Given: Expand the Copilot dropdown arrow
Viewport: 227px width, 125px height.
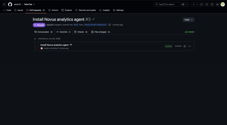Looking at the screenshot, I should [187, 4].
